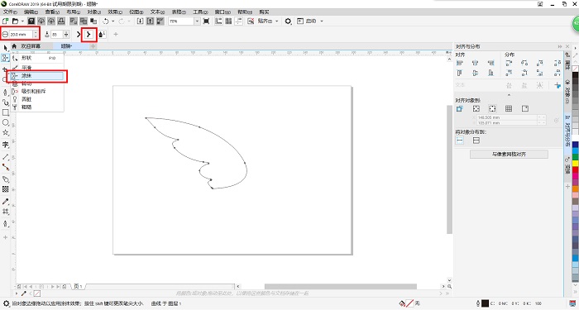This screenshot has width=579, height=310.
Task: Switch to the Welcome Screen (欢迎屏幕) tab
Action: click(x=31, y=46)
